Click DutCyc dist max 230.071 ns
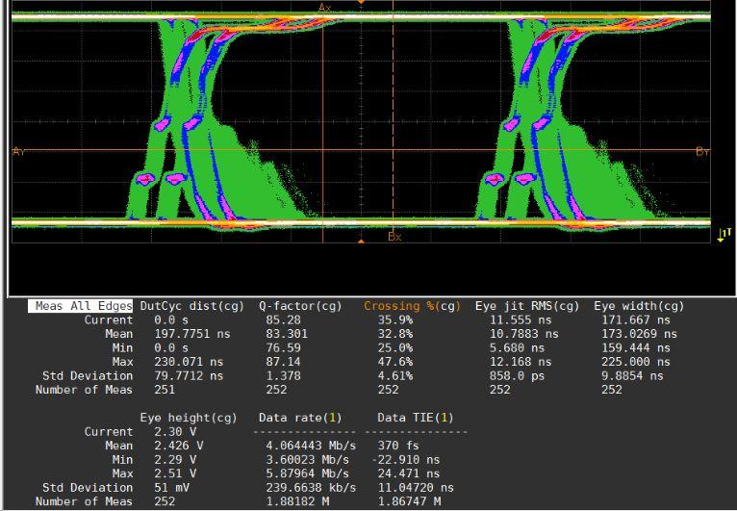The width and height of the screenshot is (737, 511). [x=189, y=362]
